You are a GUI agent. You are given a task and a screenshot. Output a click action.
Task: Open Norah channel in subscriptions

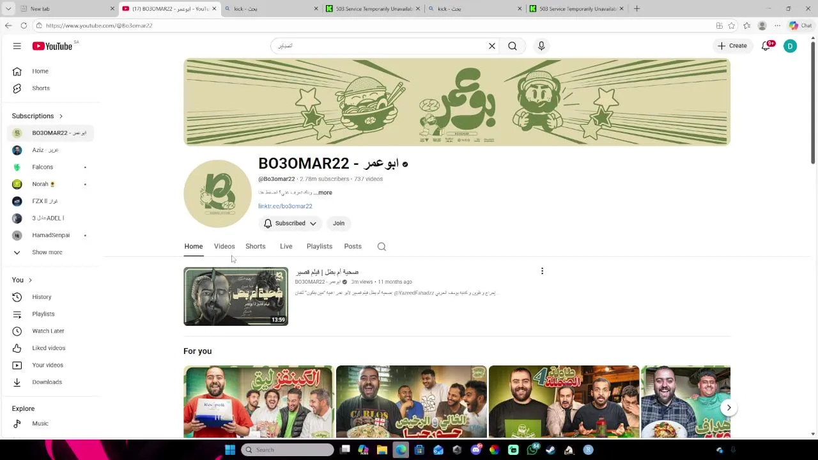point(51,184)
